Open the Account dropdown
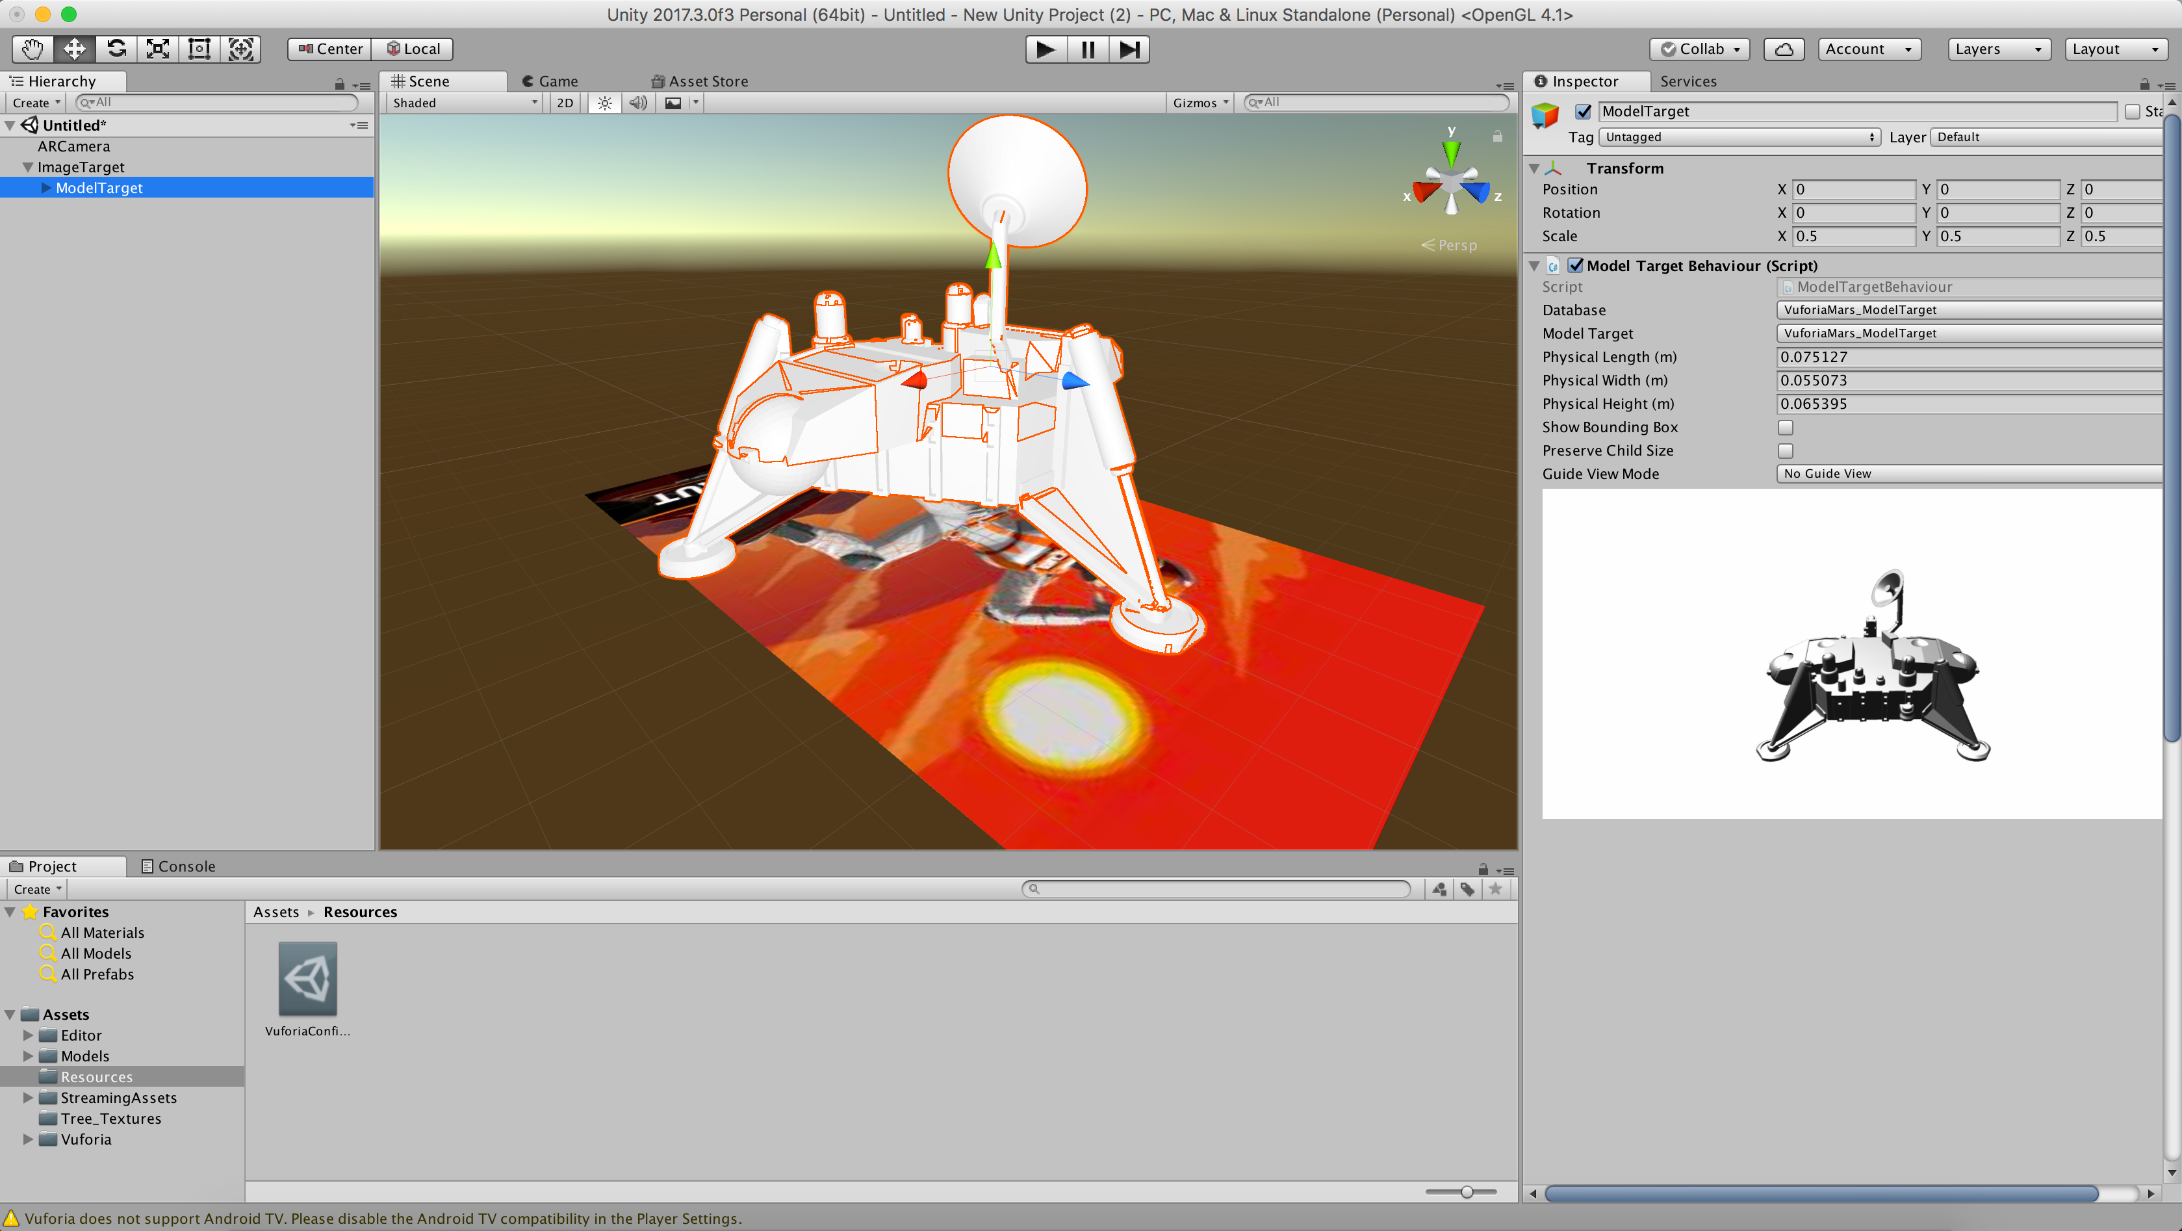The width and height of the screenshot is (2182, 1231). [1869, 49]
